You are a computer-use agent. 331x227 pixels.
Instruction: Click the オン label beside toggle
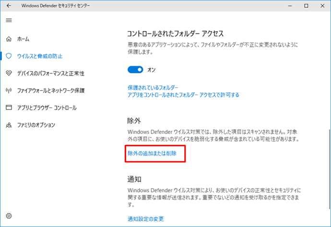click(x=152, y=70)
